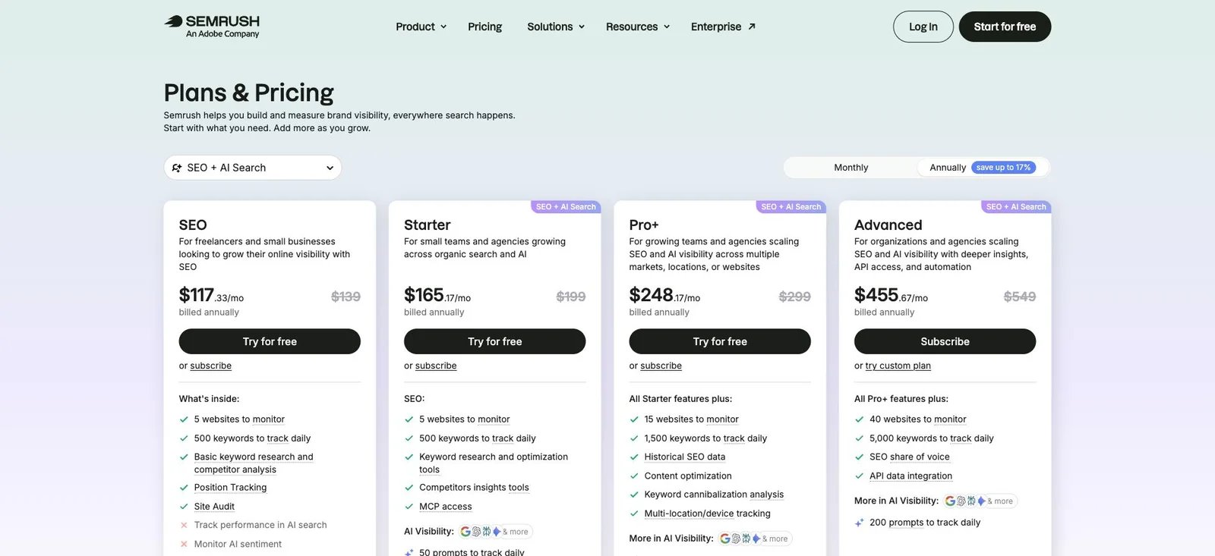Image resolution: width=1215 pixels, height=556 pixels.
Task: Click Start for free button
Action: point(1005,27)
